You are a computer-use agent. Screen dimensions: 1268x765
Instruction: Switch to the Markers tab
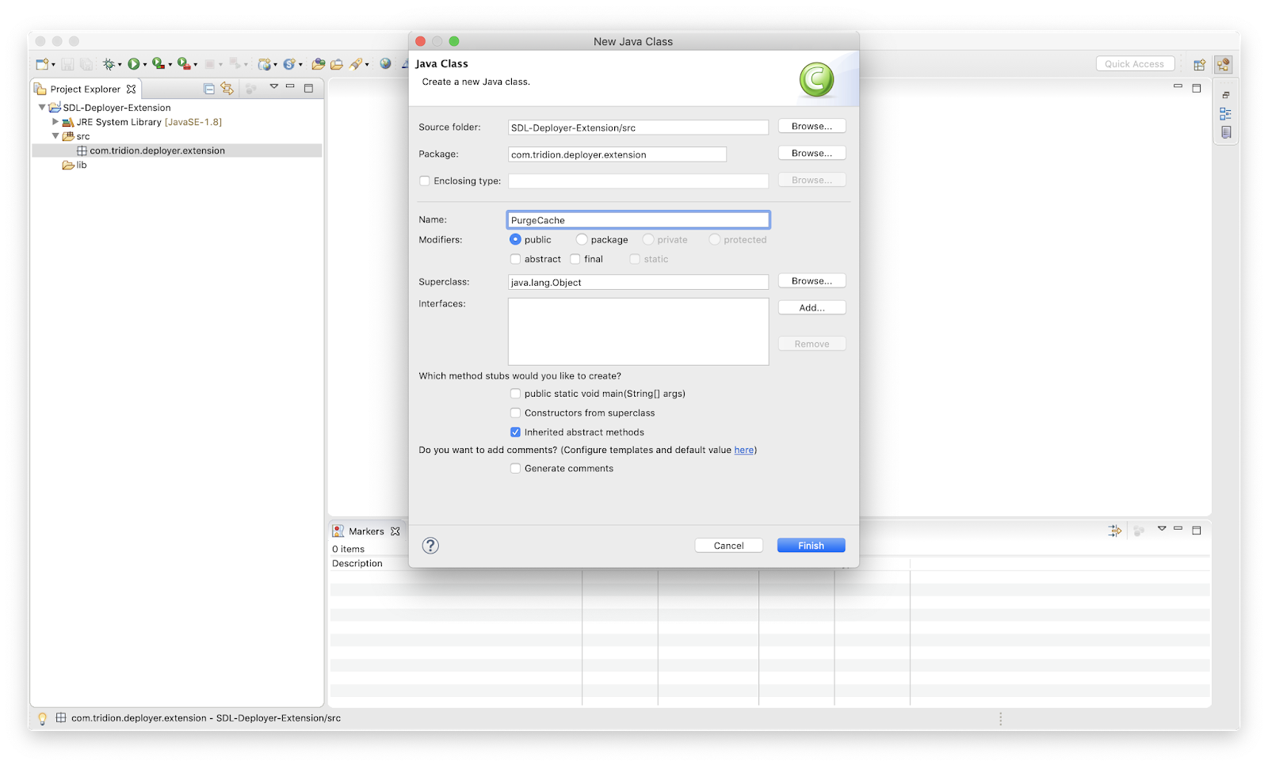[366, 531]
